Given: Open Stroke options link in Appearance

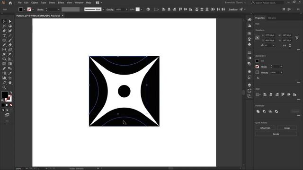Looking at the screenshot, I should [264, 67].
